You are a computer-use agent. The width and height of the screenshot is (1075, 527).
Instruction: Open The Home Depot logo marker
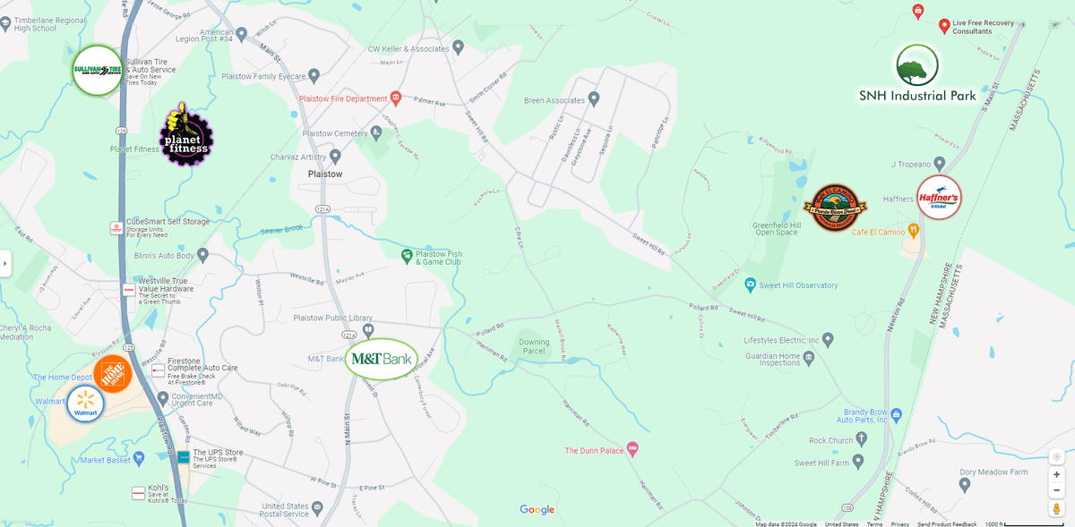(x=113, y=374)
